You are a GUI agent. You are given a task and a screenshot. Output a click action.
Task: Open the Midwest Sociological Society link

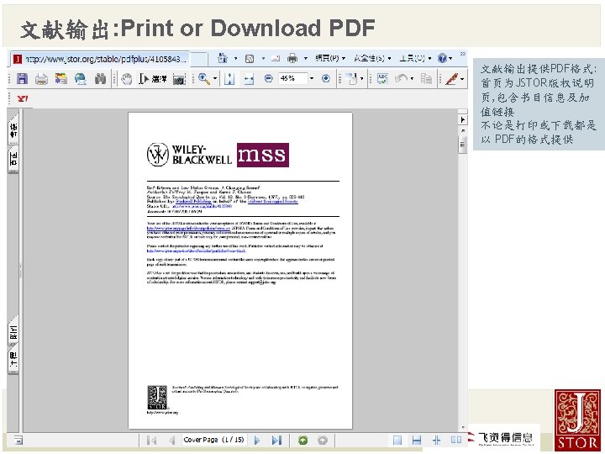[x=272, y=201]
